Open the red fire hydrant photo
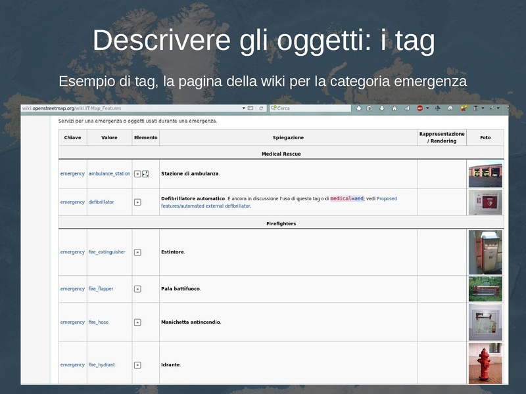Viewport: 526px width, 394px height. pyautogui.click(x=485, y=363)
